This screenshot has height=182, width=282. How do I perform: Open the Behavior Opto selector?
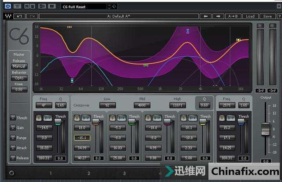point(19,78)
